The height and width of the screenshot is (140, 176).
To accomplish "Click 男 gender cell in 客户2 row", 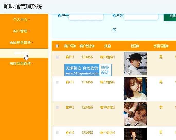I will pyautogui.click(x=161, y=82).
